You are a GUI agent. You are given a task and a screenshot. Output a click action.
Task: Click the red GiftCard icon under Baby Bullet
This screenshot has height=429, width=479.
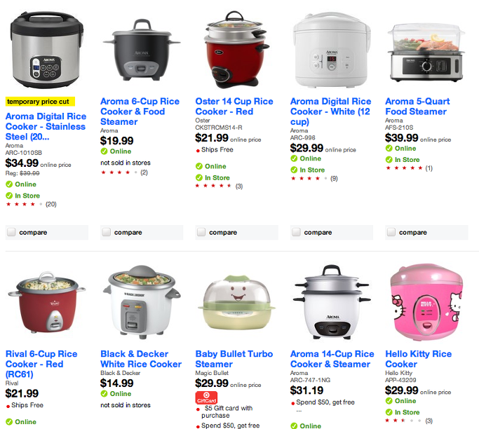pyautogui.click(x=206, y=398)
